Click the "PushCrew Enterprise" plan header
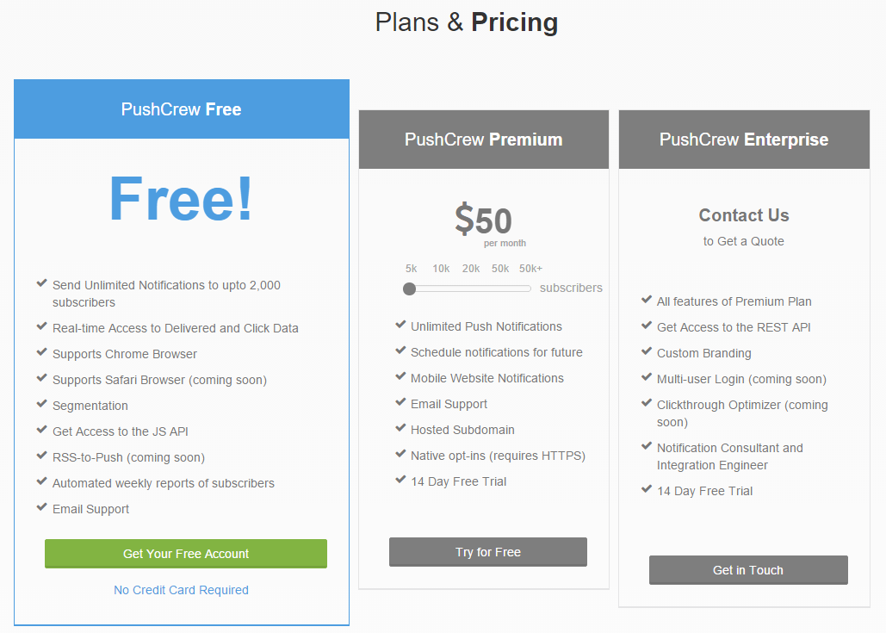The image size is (886, 633). point(744,139)
